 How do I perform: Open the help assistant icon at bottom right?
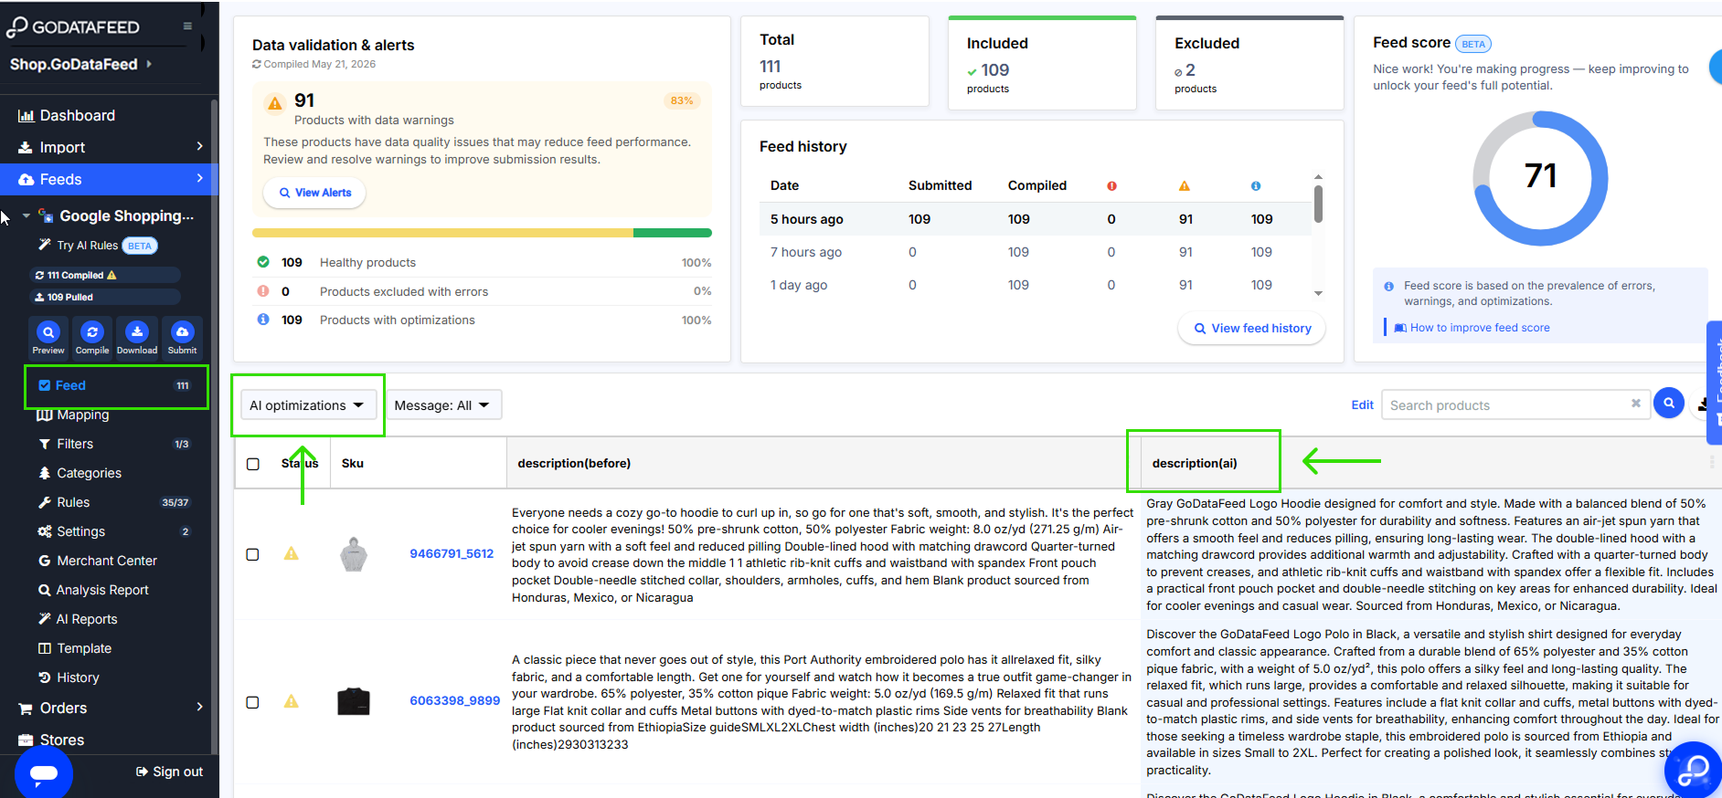(x=1694, y=771)
